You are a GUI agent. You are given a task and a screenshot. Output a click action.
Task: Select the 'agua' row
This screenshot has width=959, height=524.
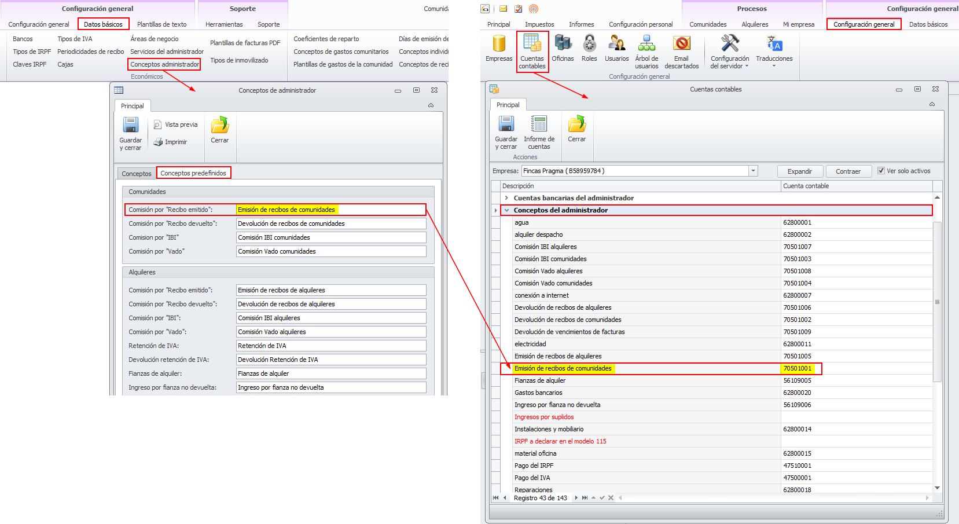(x=717, y=222)
